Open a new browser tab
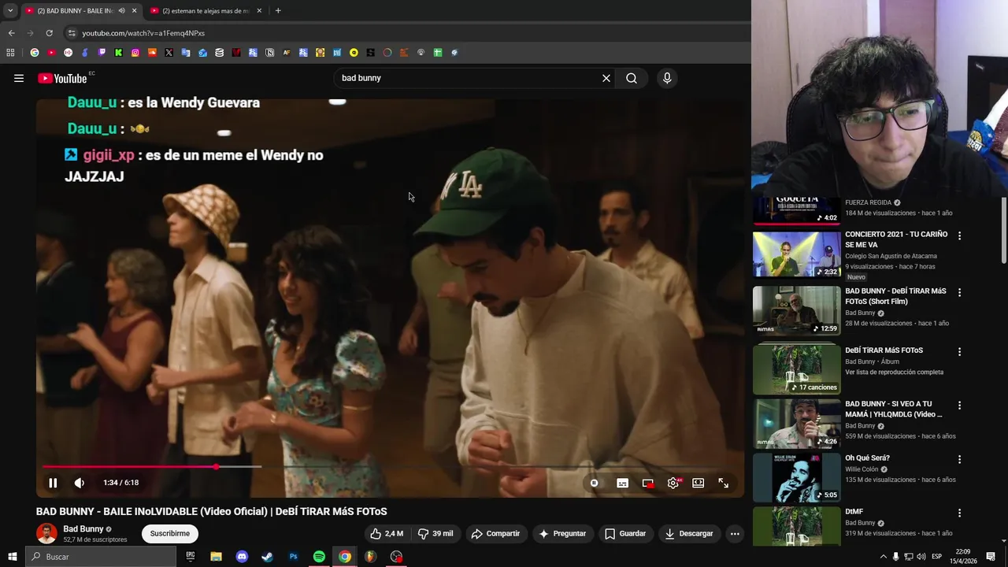 click(278, 10)
